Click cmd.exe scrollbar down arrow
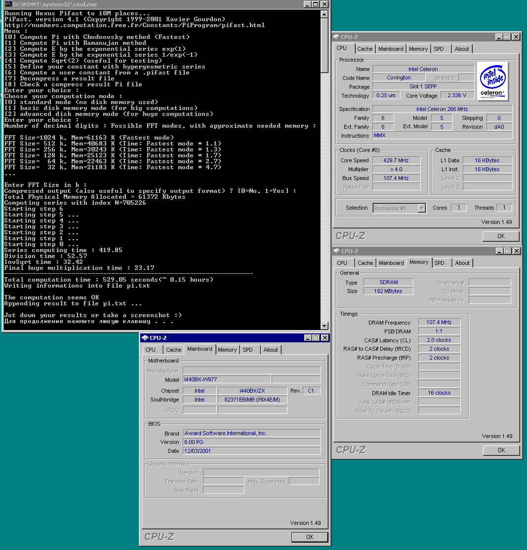The width and height of the screenshot is (527, 550). point(324,326)
